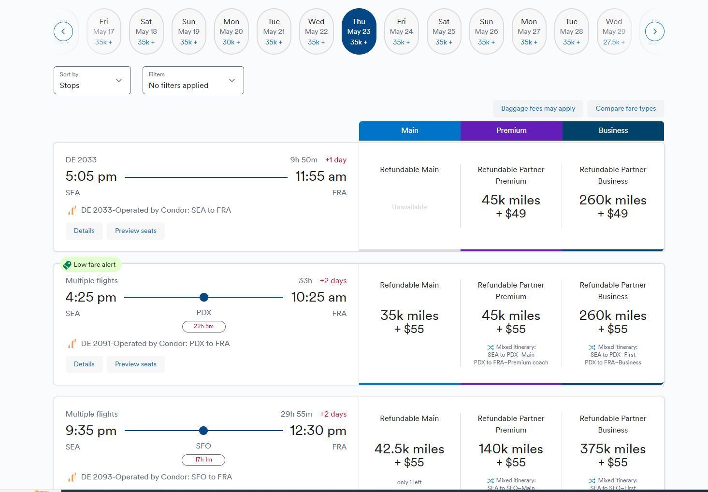The image size is (708, 492).
Task: Click the next dates arrow icon
Action: point(654,31)
